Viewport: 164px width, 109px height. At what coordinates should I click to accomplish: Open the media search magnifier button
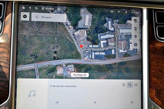pos(130,85)
